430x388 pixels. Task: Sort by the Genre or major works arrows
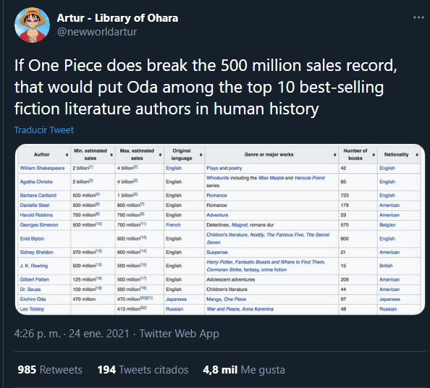334,155
